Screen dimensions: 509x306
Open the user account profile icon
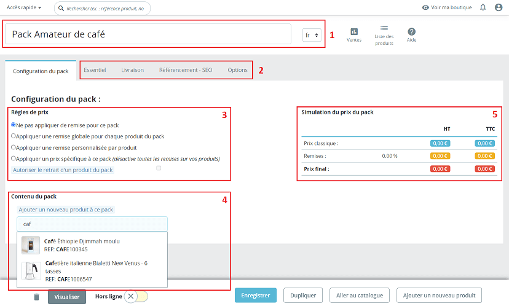pyautogui.click(x=499, y=7)
